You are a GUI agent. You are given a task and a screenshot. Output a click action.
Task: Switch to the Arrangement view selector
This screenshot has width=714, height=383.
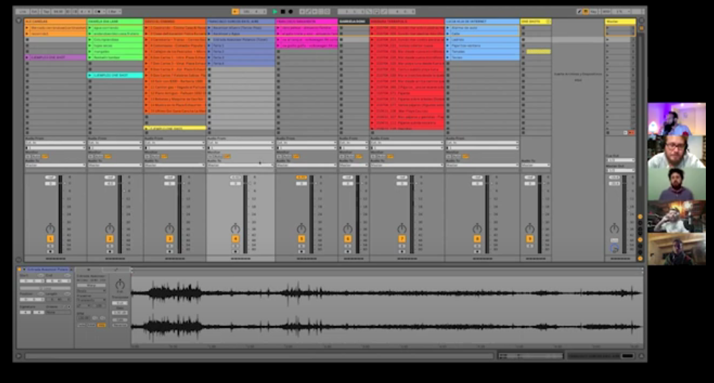coord(641,20)
